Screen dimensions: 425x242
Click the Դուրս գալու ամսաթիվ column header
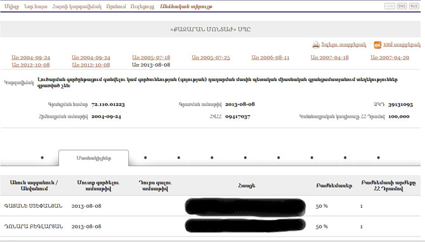[x=155, y=186]
